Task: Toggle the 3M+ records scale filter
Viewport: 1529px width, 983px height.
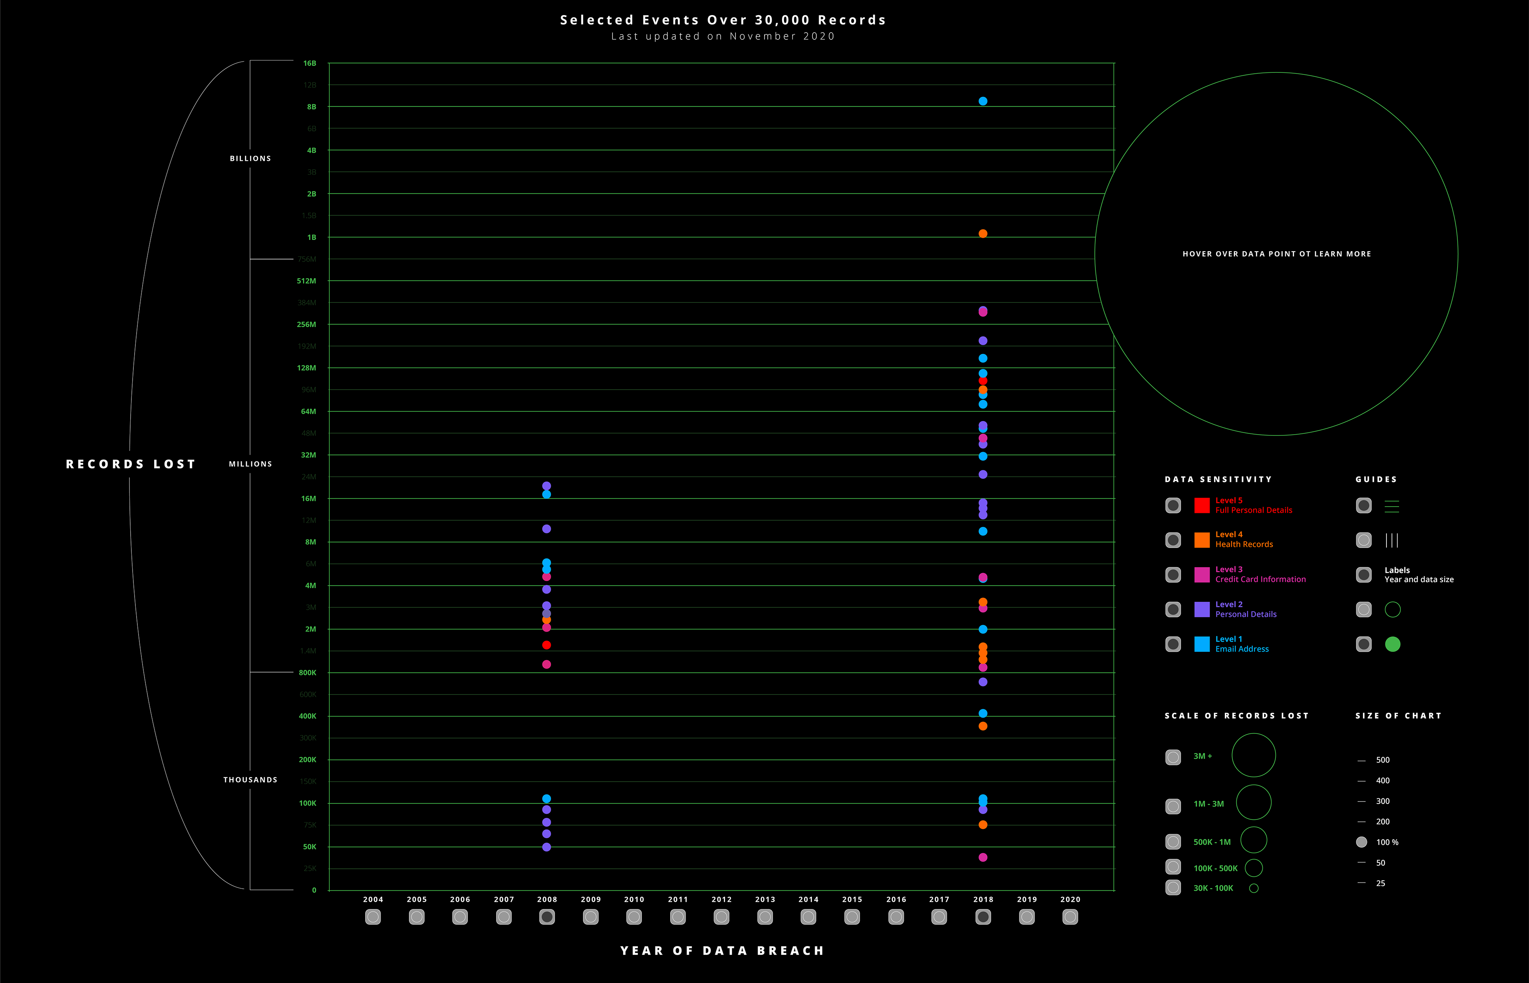Action: (1173, 757)
